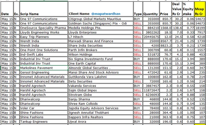Select the Lloyds Enterprises client cell
This screenshot has height=125, width=206.
101,32
